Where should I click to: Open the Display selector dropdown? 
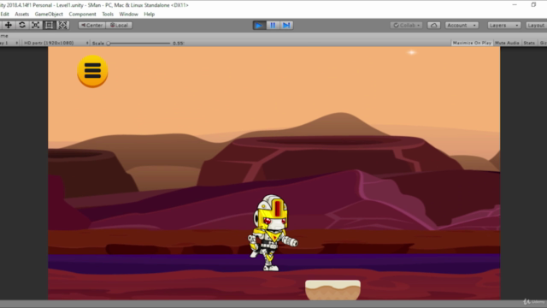(x=9, y=43)
